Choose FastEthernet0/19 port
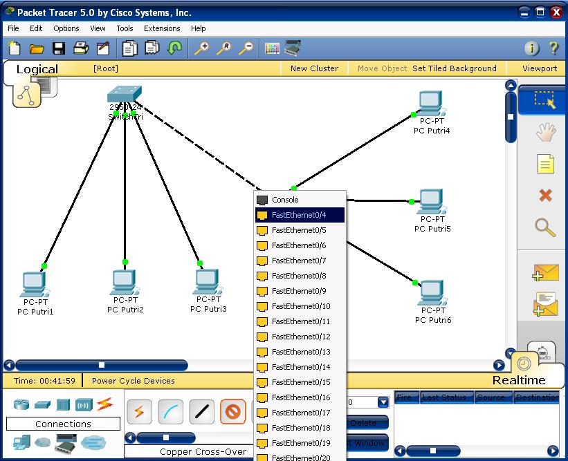 click(300, 443)
